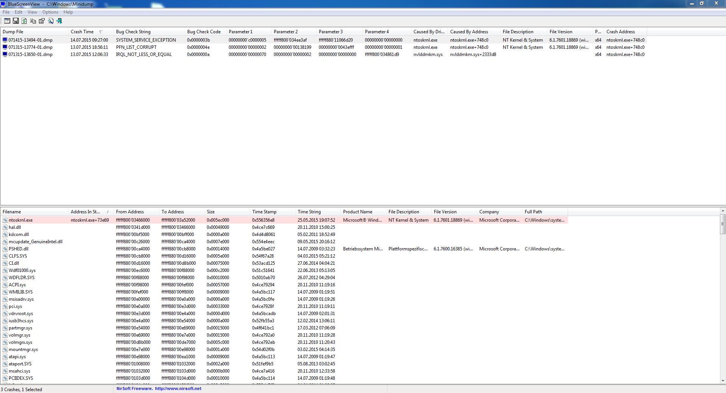Select the WMILIB.SYS driver row
726x393 pixels.
tap(284, 292)
